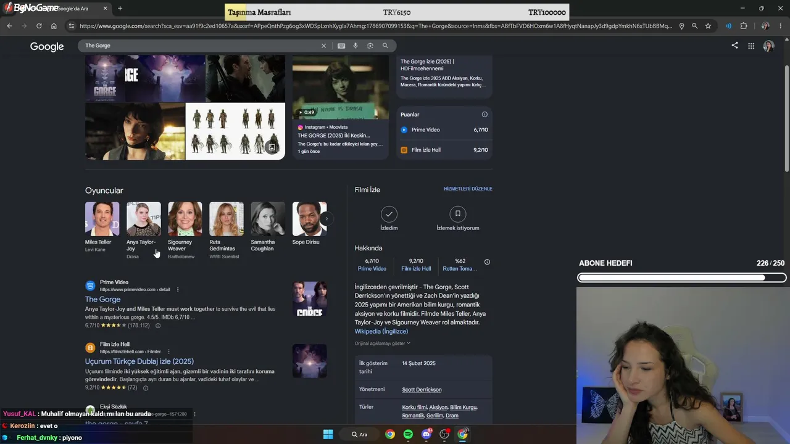Image resolution: width=790 pixels, height=444 pixels.
Task: Open Film izle Hell score row under Puanlar
Action: pyautogui.click(x=444, y=150)
